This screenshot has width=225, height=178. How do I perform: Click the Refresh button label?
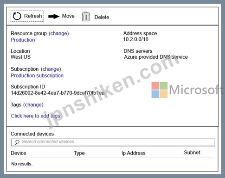pyautogui.click(x=33, y=16)
